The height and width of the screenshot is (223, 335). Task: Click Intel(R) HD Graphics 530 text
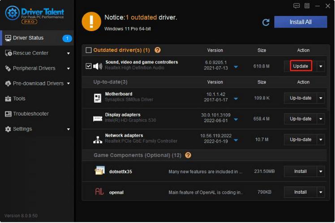pos(130,120)
